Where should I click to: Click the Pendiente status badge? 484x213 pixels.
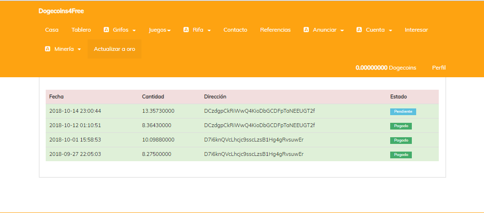[x=403, y=112]
